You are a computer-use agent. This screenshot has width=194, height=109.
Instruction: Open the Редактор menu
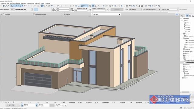coord(3,3)
